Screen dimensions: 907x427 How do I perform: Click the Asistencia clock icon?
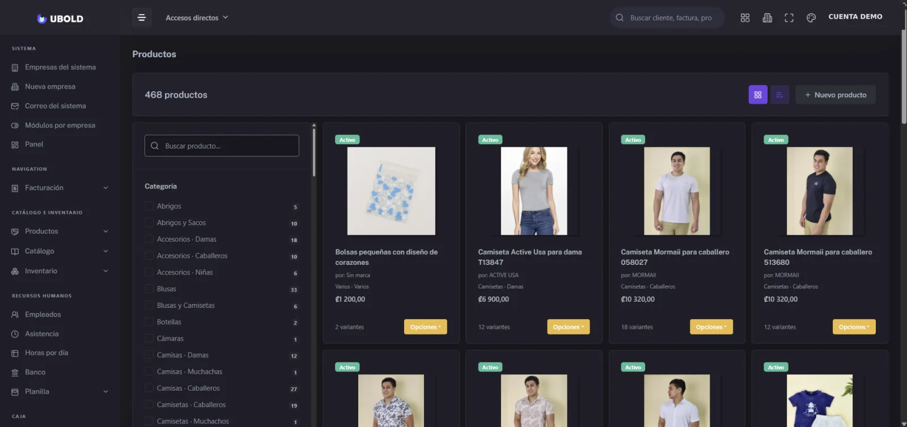tap(15, 334)
